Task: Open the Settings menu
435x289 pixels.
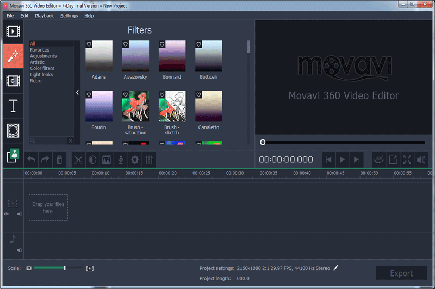Action: 69,16
